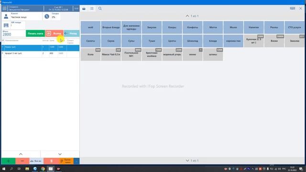Add Макси Чай 0,5л product
The image size is (306, 172).
(111, 54)
